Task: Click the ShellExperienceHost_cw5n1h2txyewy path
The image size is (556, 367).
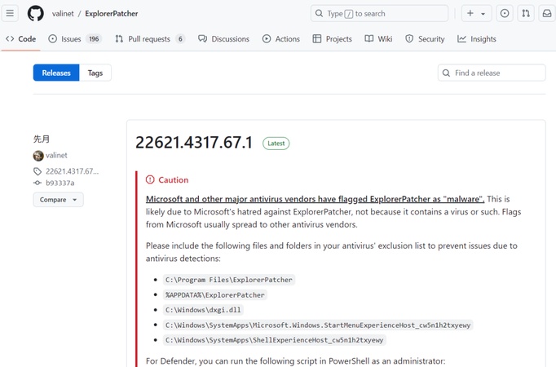Action: [x=275, y=340]
